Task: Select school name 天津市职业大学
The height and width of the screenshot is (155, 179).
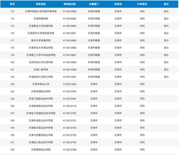Action: [41, 84]
